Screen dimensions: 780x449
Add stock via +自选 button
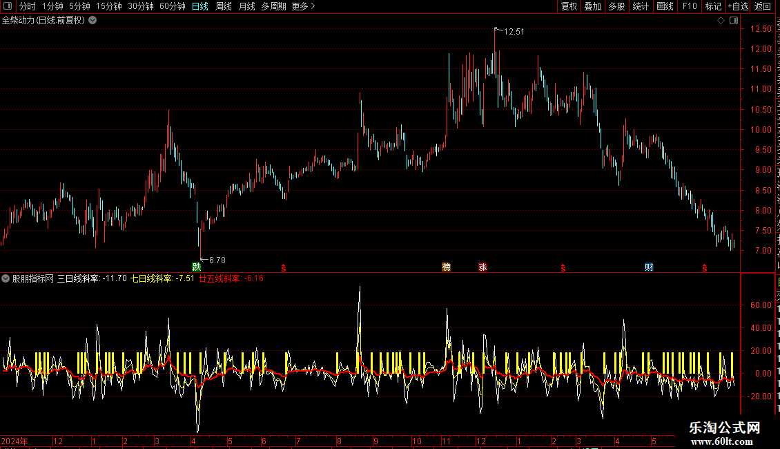pos(738,6)
